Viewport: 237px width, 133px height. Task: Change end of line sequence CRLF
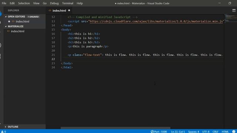coord(216,132)
